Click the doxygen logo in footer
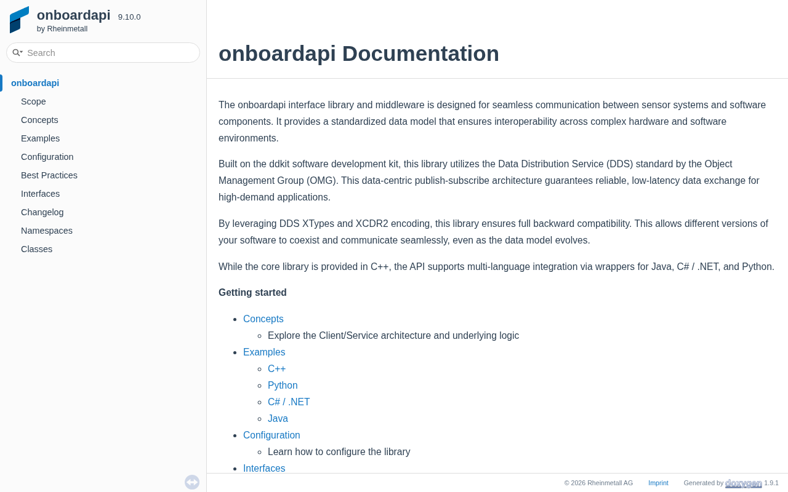Image resolution: width=788 pixels, height=492 pixels. tap(744, 483)
